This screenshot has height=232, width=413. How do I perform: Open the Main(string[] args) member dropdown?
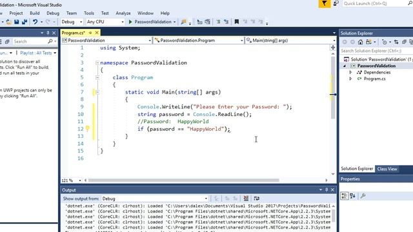click(x=290, y=41)
